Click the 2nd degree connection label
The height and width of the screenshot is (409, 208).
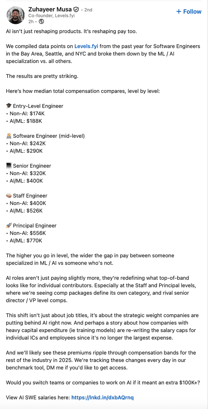tap(88, 10)
